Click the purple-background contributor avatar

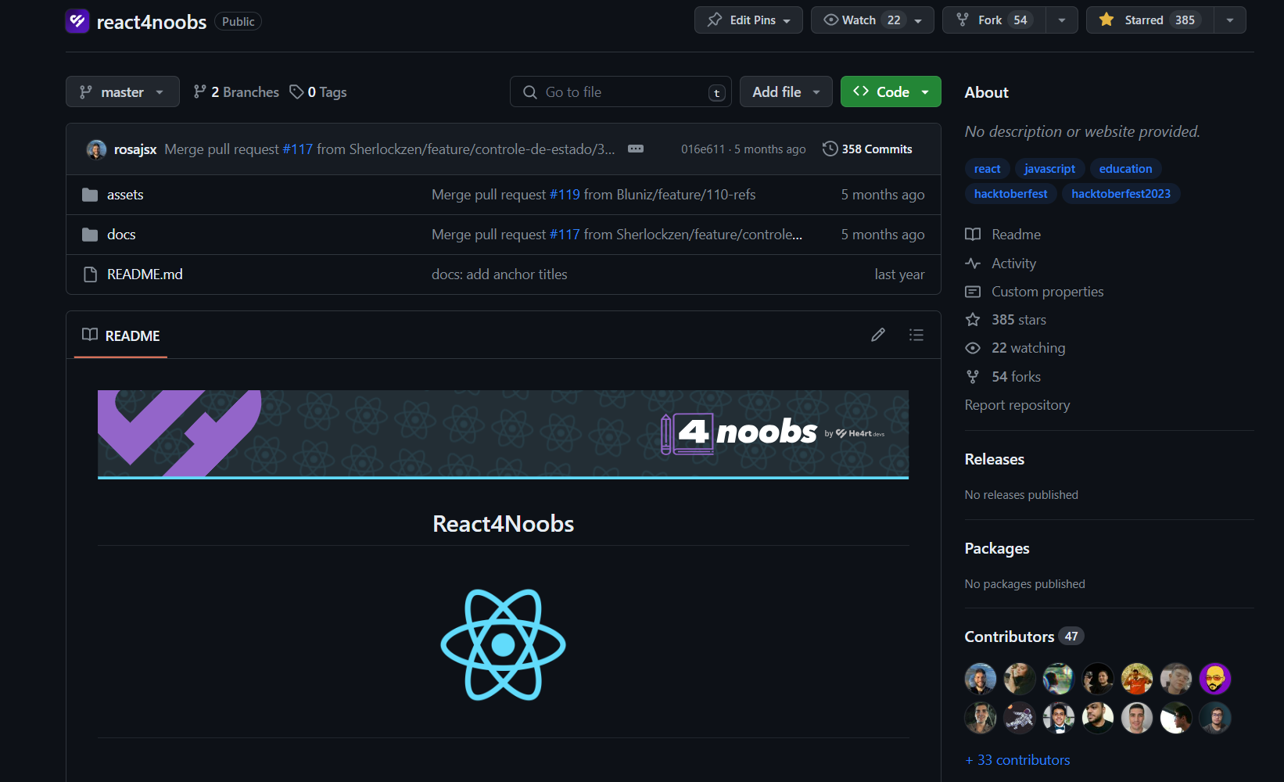pyautogui.click(x=1215, y=679)
